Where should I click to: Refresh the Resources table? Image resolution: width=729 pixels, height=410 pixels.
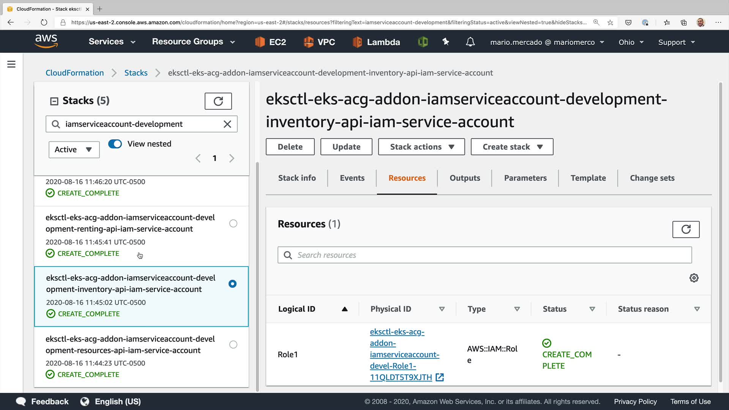[x=685, y=229]
